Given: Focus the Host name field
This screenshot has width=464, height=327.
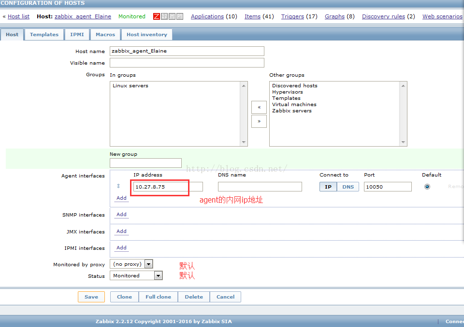Looking at the screenshot, I should click(x=187, y=51).
